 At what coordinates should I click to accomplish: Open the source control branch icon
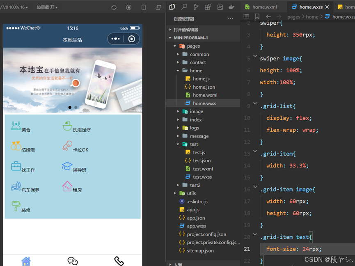196,7
